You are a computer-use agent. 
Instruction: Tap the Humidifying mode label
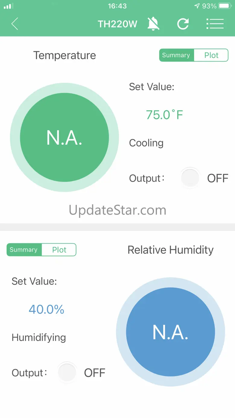click(39, 338)
